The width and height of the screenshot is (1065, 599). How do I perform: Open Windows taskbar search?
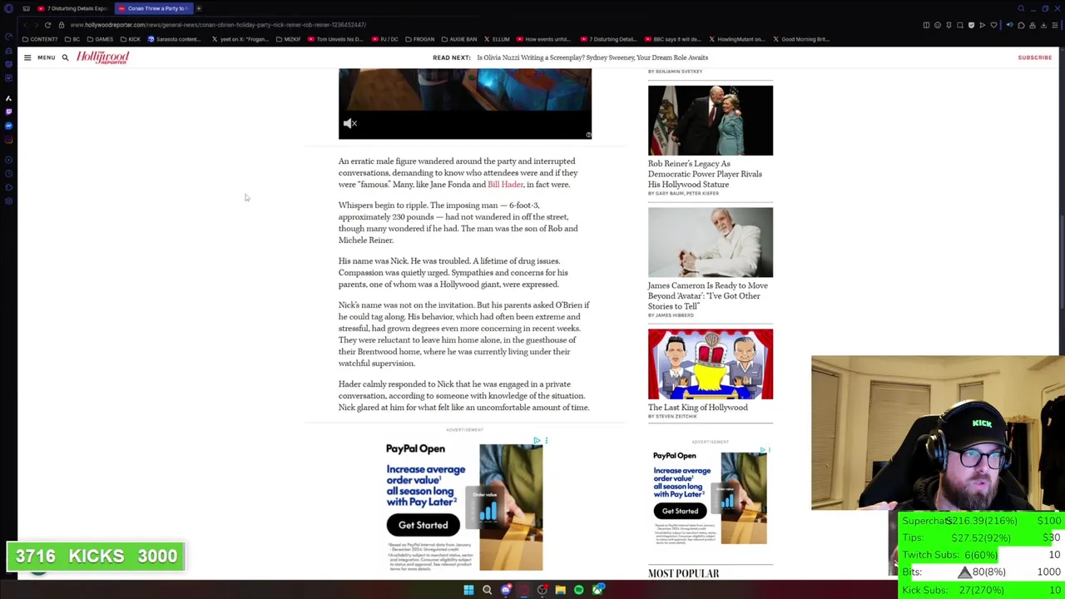click(x=487, y=590)
